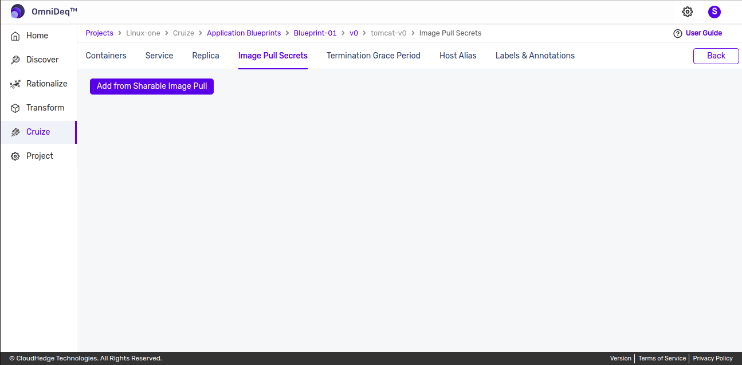Click tomcat-v0 breadcrumb
The height and width of the screenshot is (365, 742).
[388, 33]
